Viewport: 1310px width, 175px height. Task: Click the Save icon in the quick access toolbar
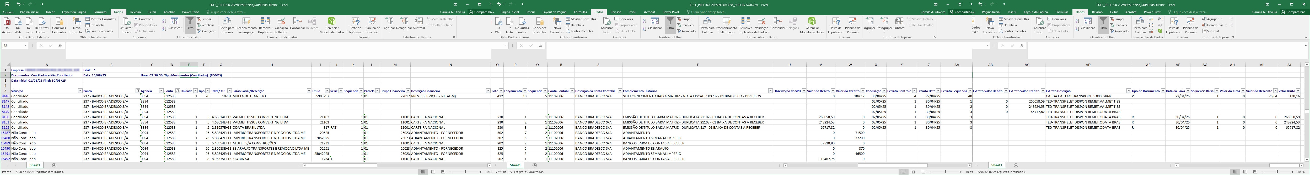[7, 4]
